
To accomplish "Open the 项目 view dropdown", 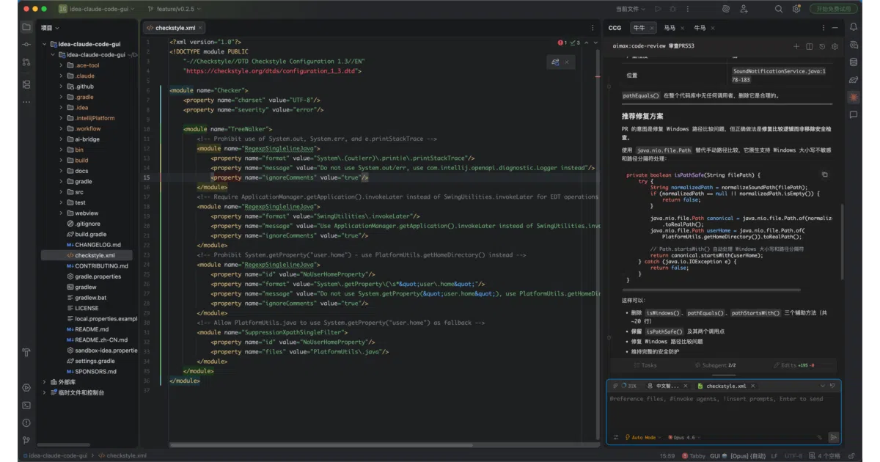I will (x=51, y=28).
